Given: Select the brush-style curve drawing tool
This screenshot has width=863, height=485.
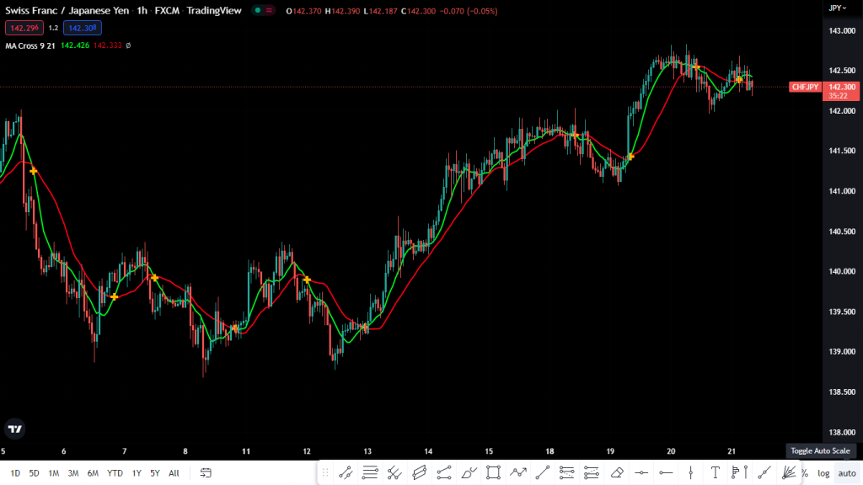Looking at the screenshot, I should tap(469, 472).
